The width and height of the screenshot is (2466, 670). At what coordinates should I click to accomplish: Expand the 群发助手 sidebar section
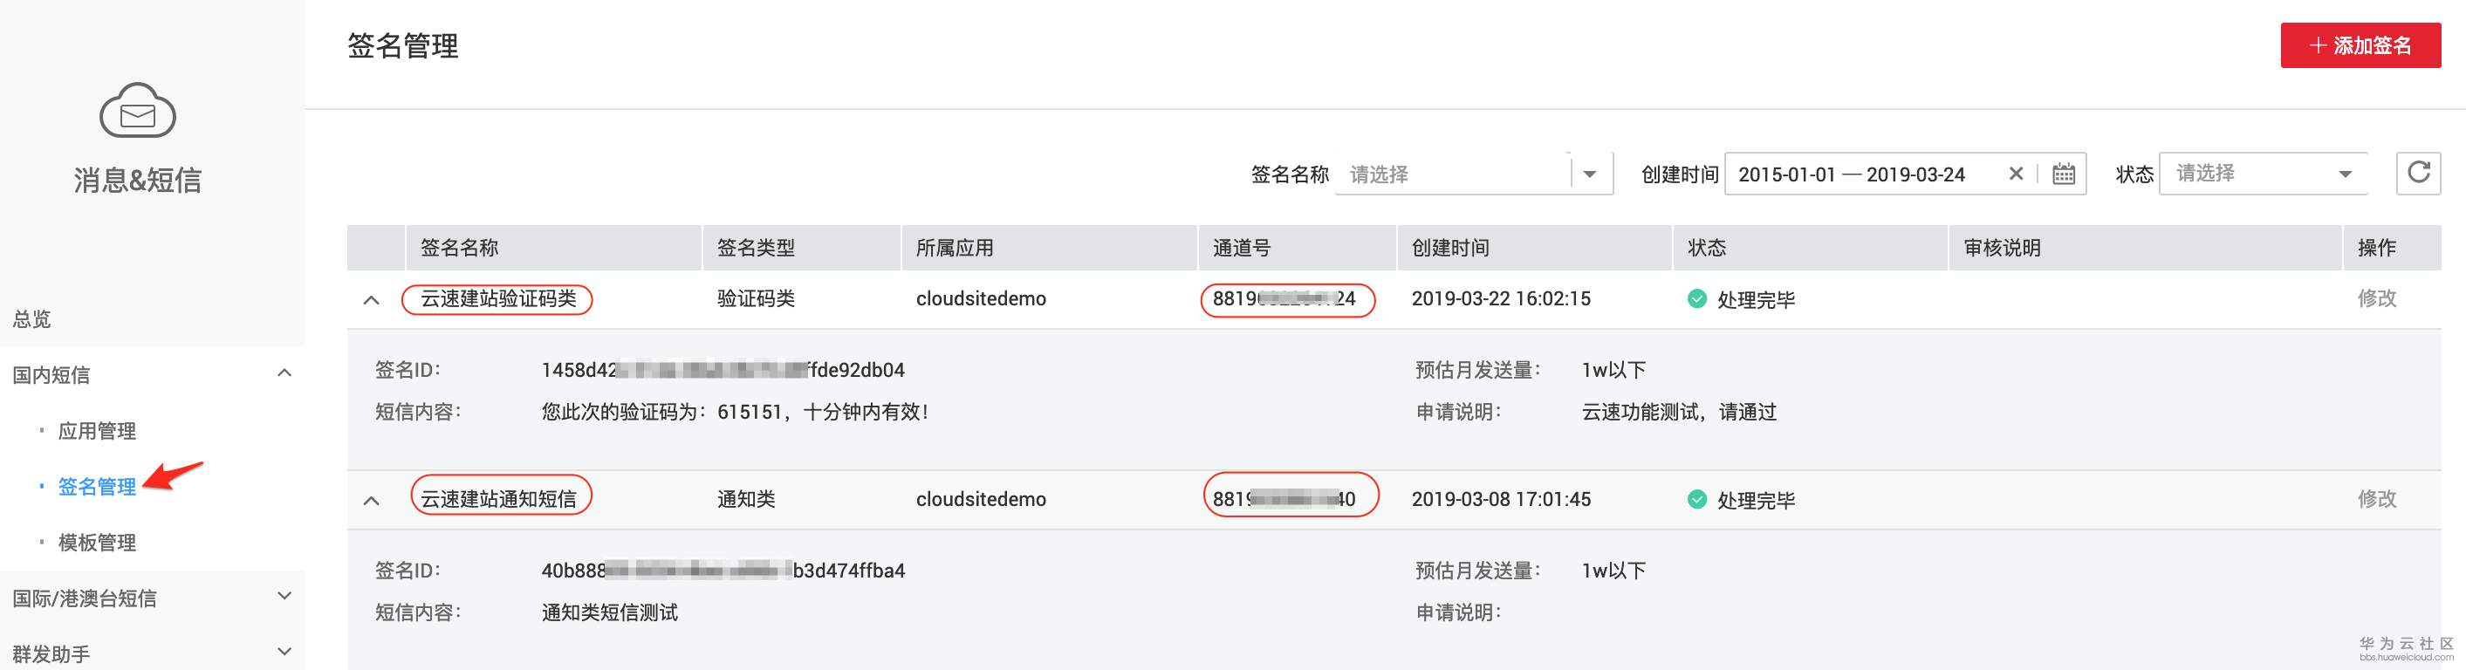(x=284, y=652)
